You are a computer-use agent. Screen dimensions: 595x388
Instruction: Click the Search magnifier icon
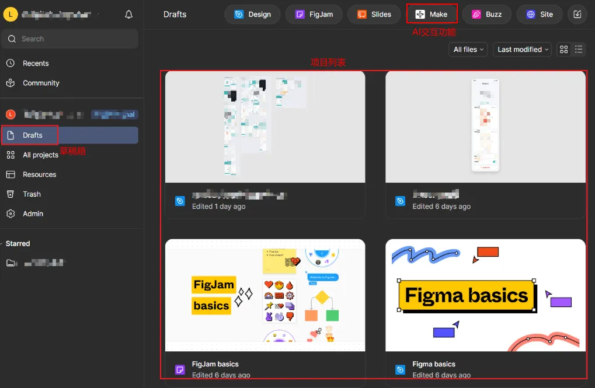tap(12, 39)
